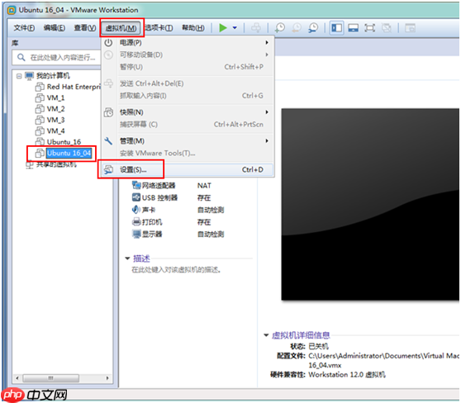Expand the 管理(M) submenu
The width and height of the screenshot is (461, 403).
pos(188,140)
